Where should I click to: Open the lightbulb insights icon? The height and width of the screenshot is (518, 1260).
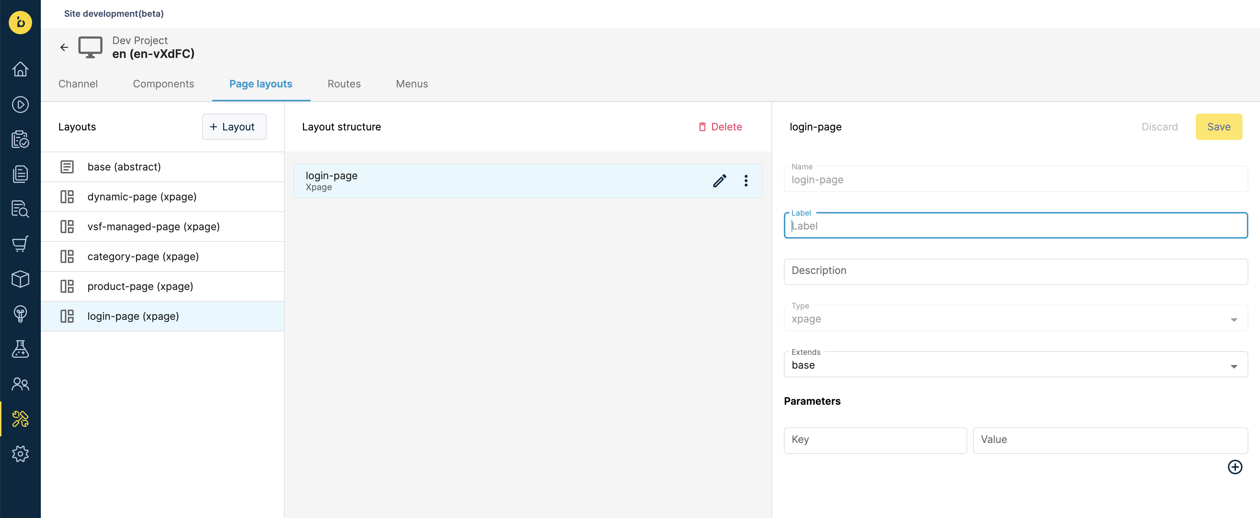point(20,314)
